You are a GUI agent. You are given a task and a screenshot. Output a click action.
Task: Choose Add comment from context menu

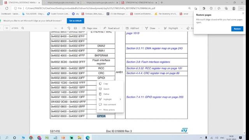tap(110, 105)
